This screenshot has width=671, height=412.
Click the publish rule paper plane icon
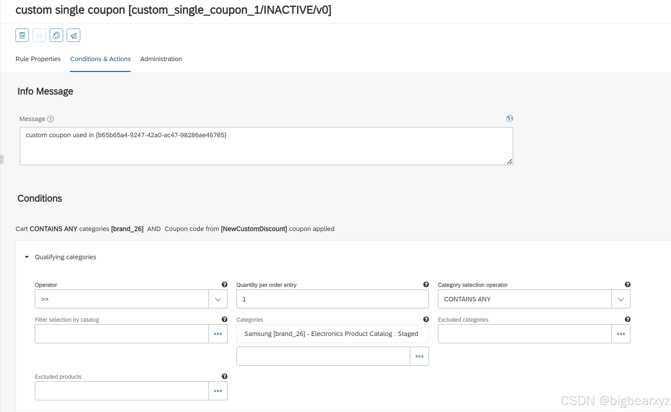(74, 35)
